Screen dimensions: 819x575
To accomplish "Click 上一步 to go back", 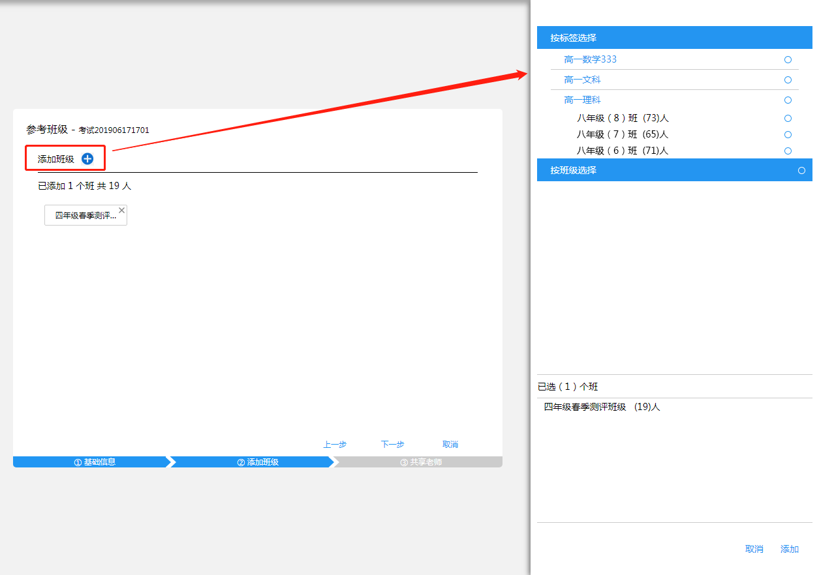I will tap(335, 445).
